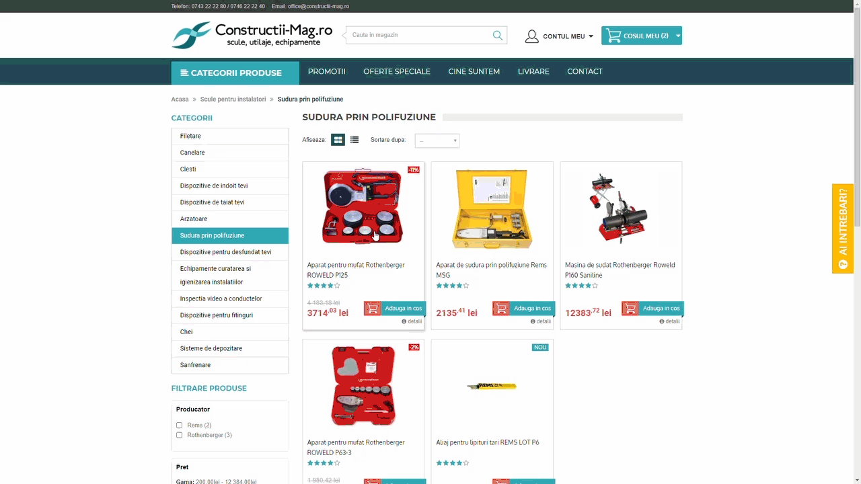Select Sudura prin polifuziune category

pyautogui.click(x=230, y=235)
